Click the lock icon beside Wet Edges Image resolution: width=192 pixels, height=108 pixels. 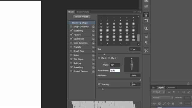pos(93,59)
